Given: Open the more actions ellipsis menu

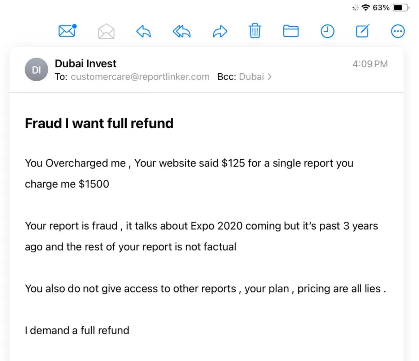Looking at the screenshot, I should [398, 31].
